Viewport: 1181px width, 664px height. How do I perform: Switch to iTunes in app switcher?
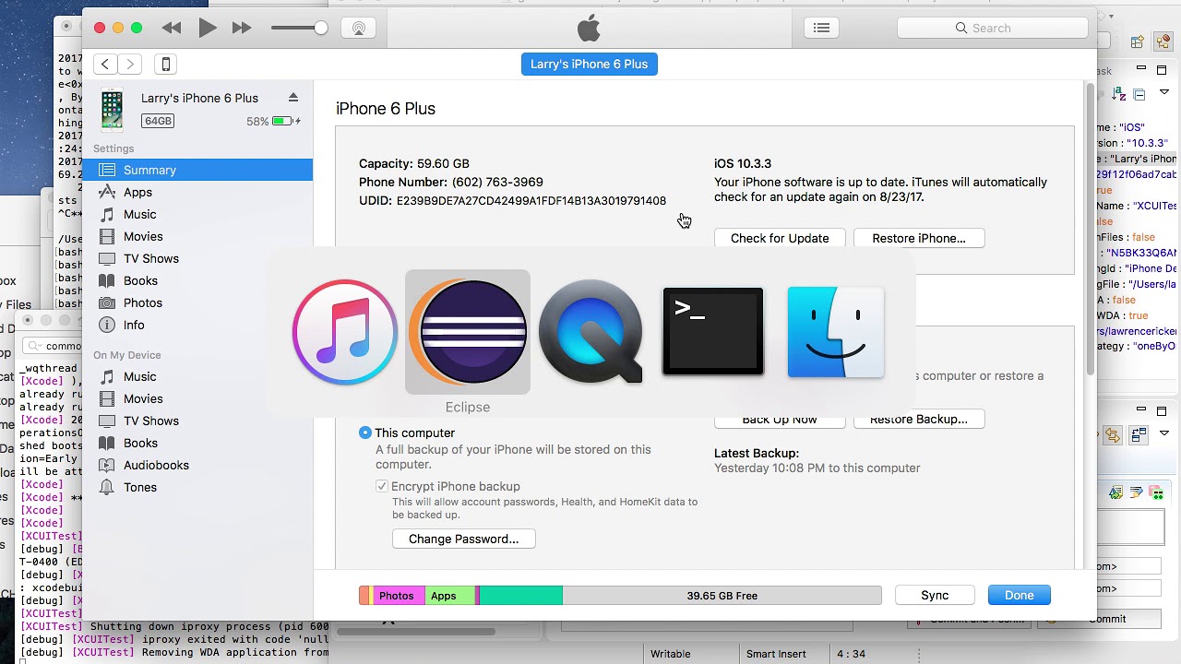pos(345,332)
